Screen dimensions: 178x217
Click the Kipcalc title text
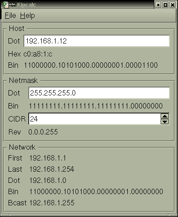(x=26, y=5)
